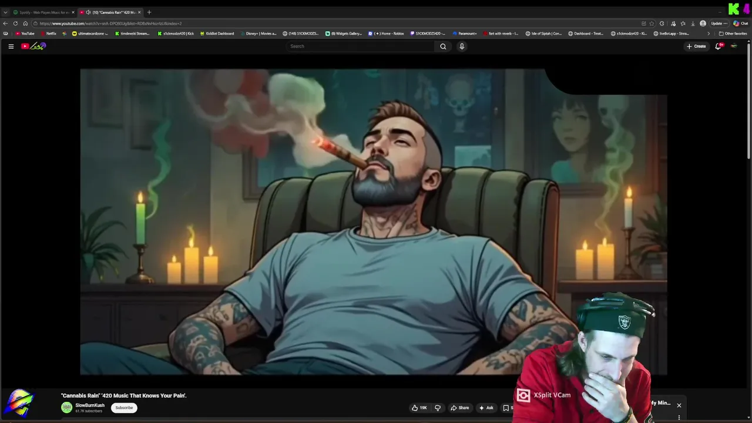
Task: Open Netflix bookmark
Action: 48,33
